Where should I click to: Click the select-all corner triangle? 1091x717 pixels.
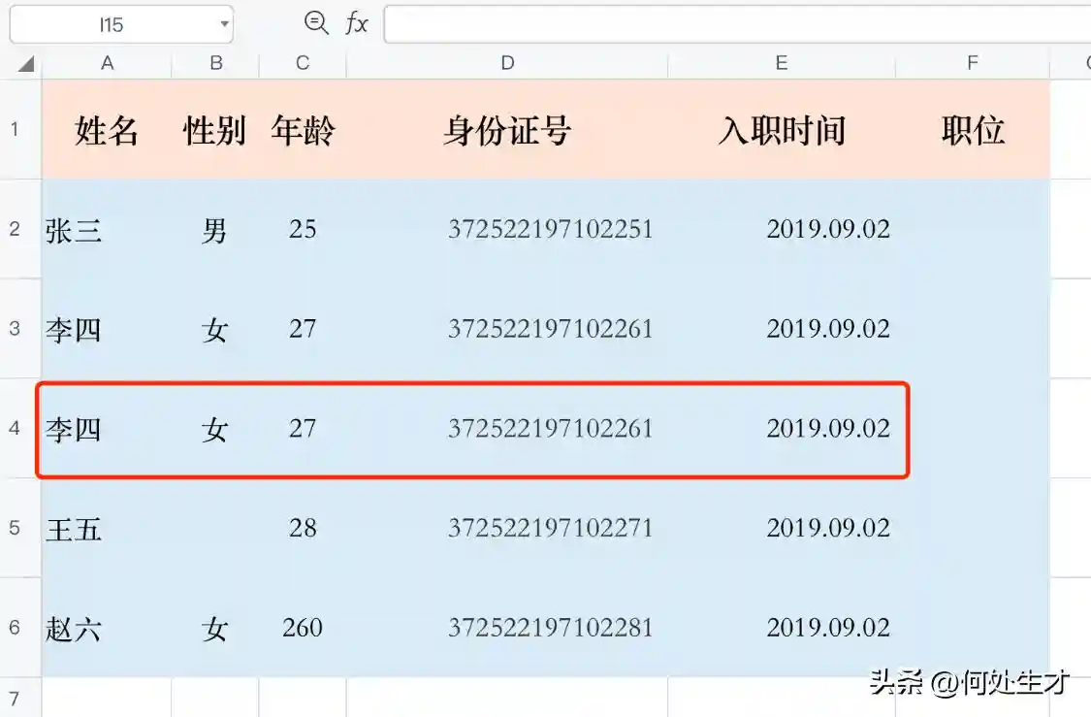tap(26, 64)
